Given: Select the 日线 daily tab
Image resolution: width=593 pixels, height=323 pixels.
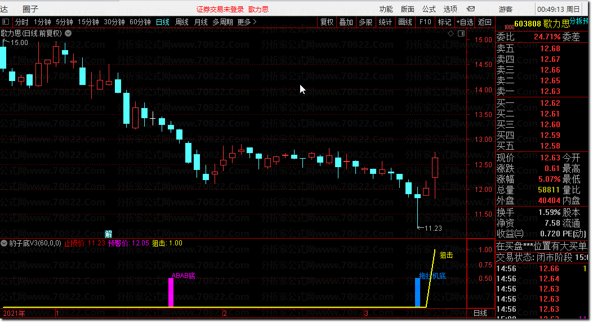Looking at the screenshot, I should pos(163,22).
